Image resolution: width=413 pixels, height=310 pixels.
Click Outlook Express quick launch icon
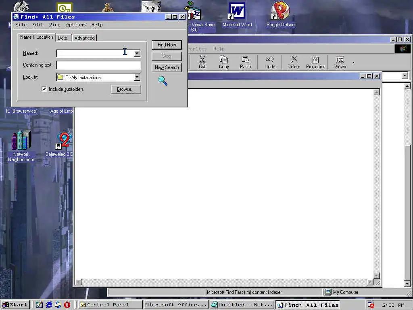[x=58, y=305]
